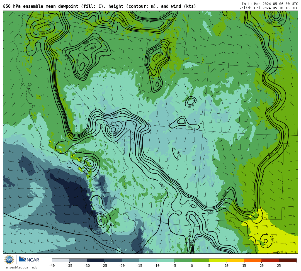
Task: Click the -15 colorbar tick label
Action: 139,266
